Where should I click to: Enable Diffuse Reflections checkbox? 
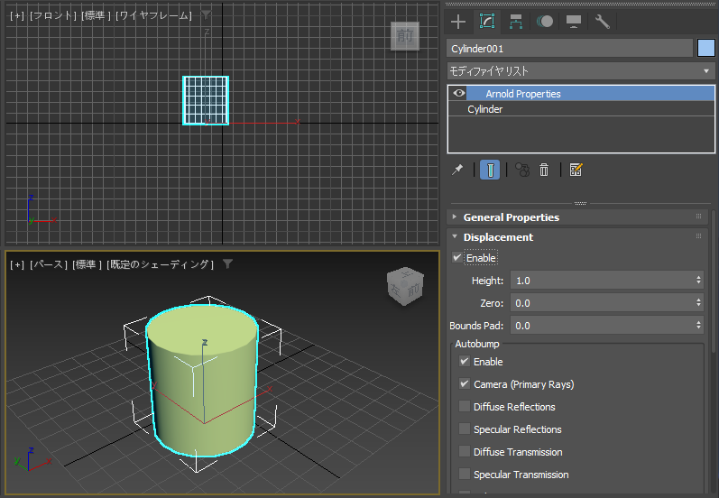click(465, 406)
